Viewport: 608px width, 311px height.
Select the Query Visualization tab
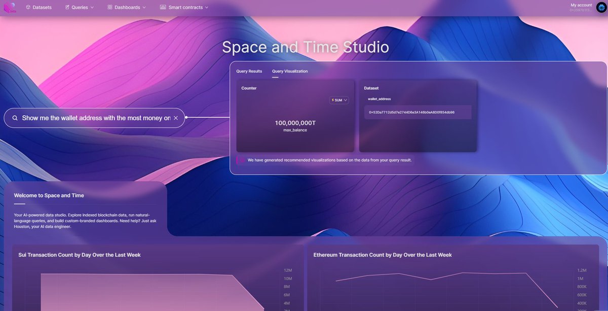coord(290,72)
